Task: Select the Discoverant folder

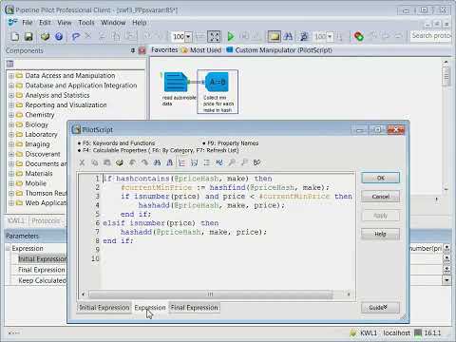Action: tap(43, 154)
